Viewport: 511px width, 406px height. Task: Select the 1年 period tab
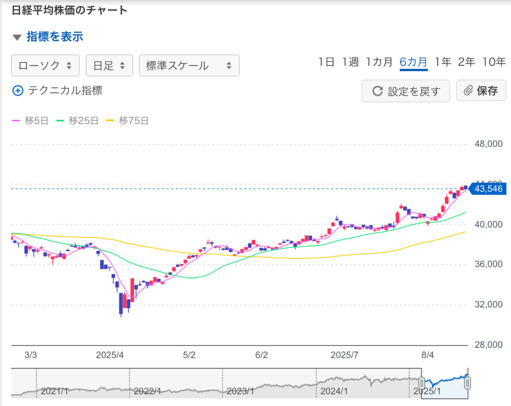pyautogui.click(x=443, y=61)
